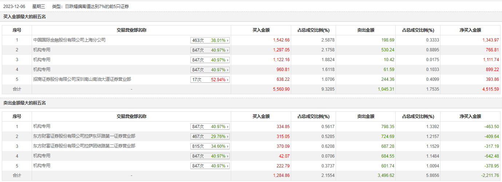This screenshot has width=502, height=182.
Task: Open 东方财富证券拉萨东环路第一证券营业部 link
Action: click(84, 136)
